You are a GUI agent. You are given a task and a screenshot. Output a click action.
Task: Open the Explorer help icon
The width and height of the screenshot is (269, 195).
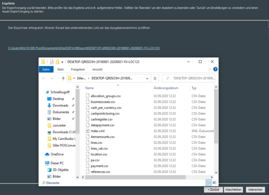tap(216, 69)
